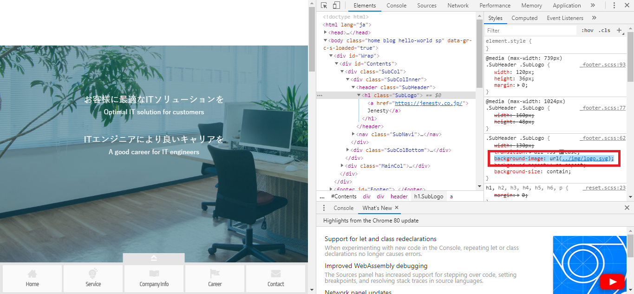Click the Home house icon
634x294 pixels.
(x=32, y=274)
